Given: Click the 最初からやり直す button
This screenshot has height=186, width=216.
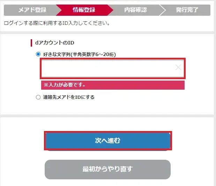Looking at the screenshot, I should click(107, 169).
